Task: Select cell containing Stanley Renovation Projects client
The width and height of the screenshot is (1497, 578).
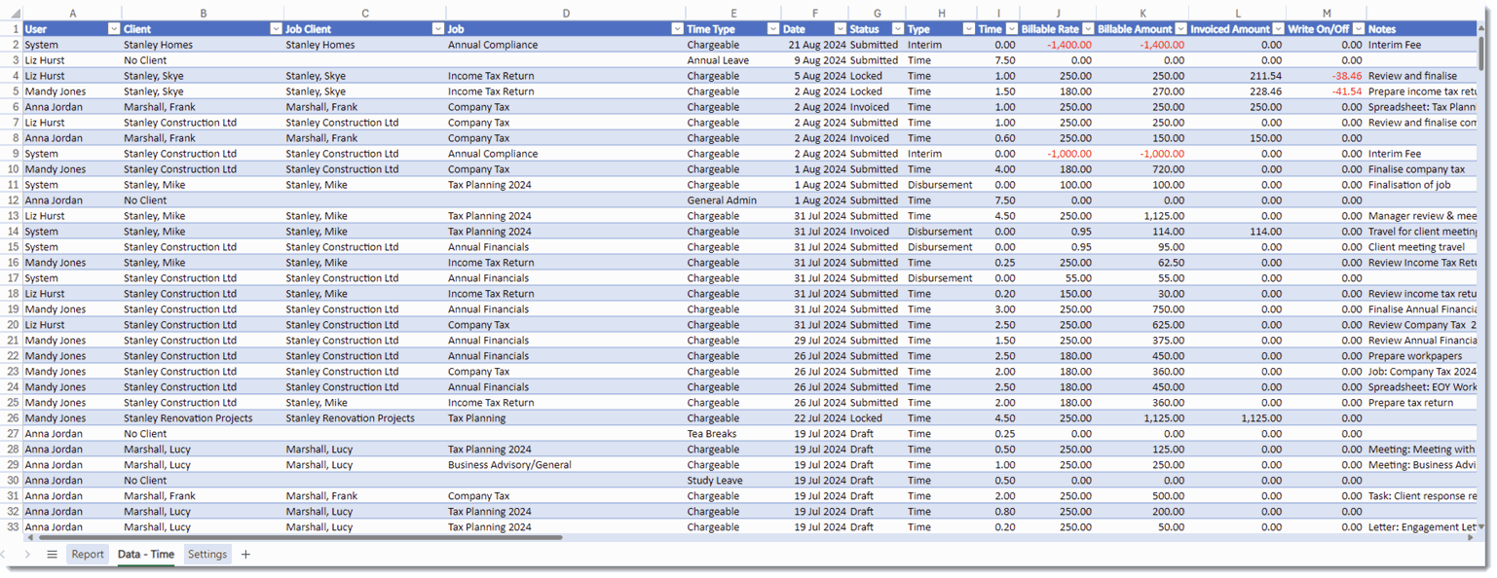Action: tap(188, 418)
